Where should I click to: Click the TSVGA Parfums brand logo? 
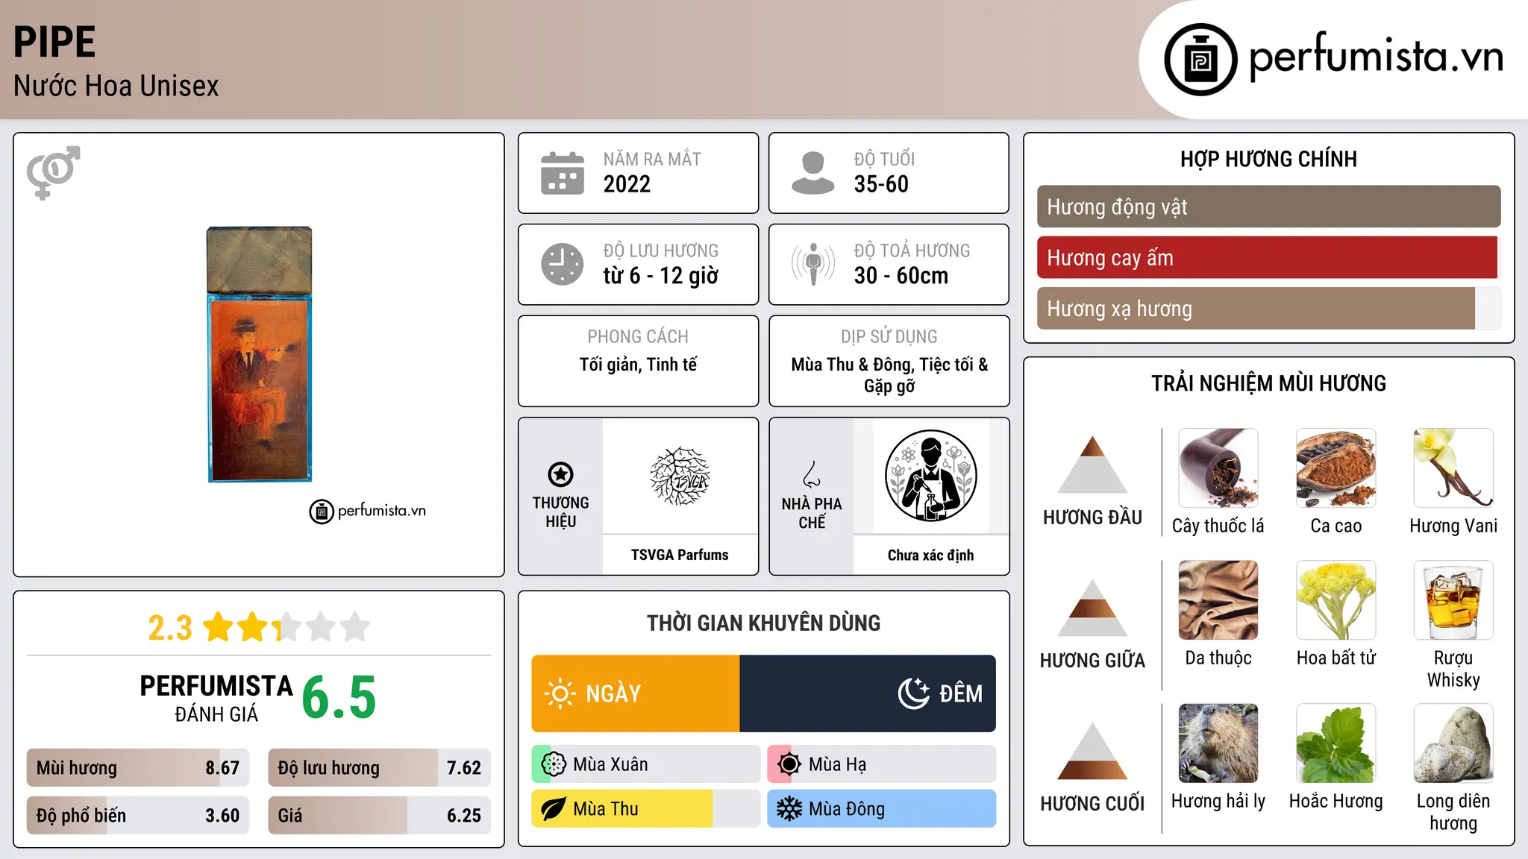pos(680,476)
